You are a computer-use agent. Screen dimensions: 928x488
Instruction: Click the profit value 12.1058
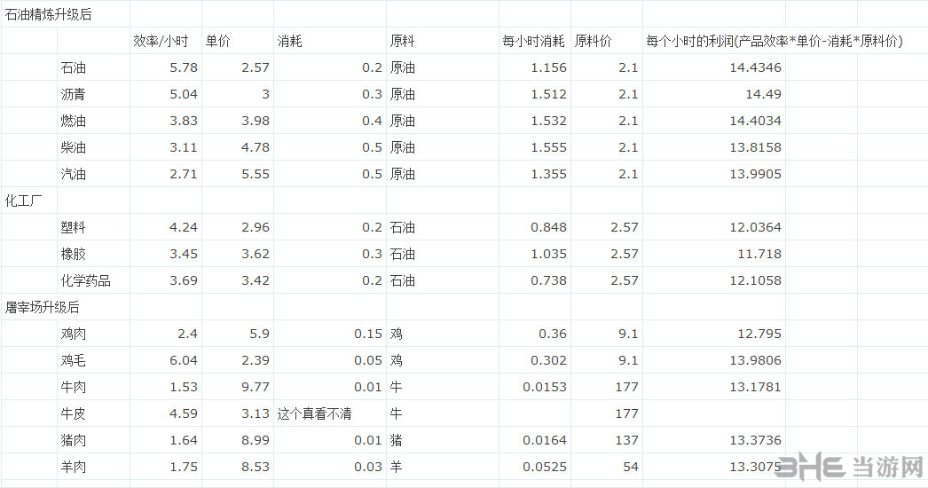[755, 280]
